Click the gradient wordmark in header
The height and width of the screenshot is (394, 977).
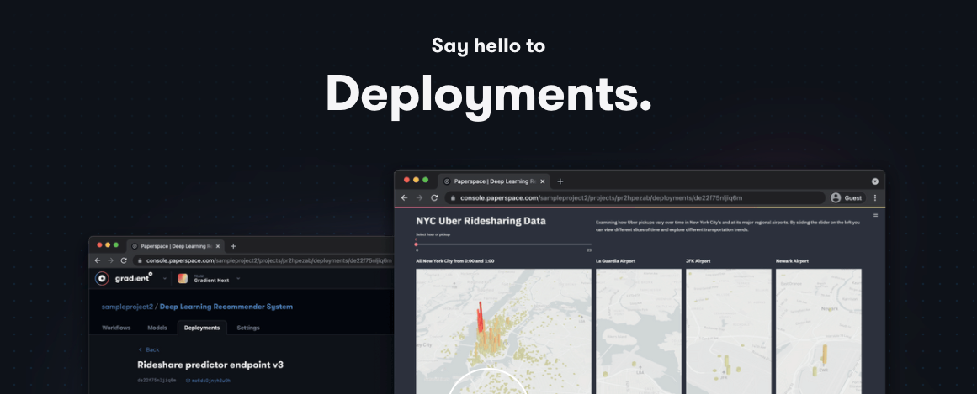(133, 278)
